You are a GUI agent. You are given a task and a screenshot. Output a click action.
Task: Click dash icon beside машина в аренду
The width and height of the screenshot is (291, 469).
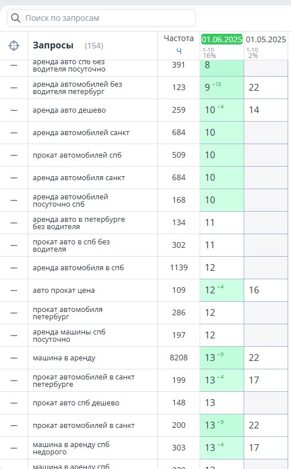click(x=14, y=358)
